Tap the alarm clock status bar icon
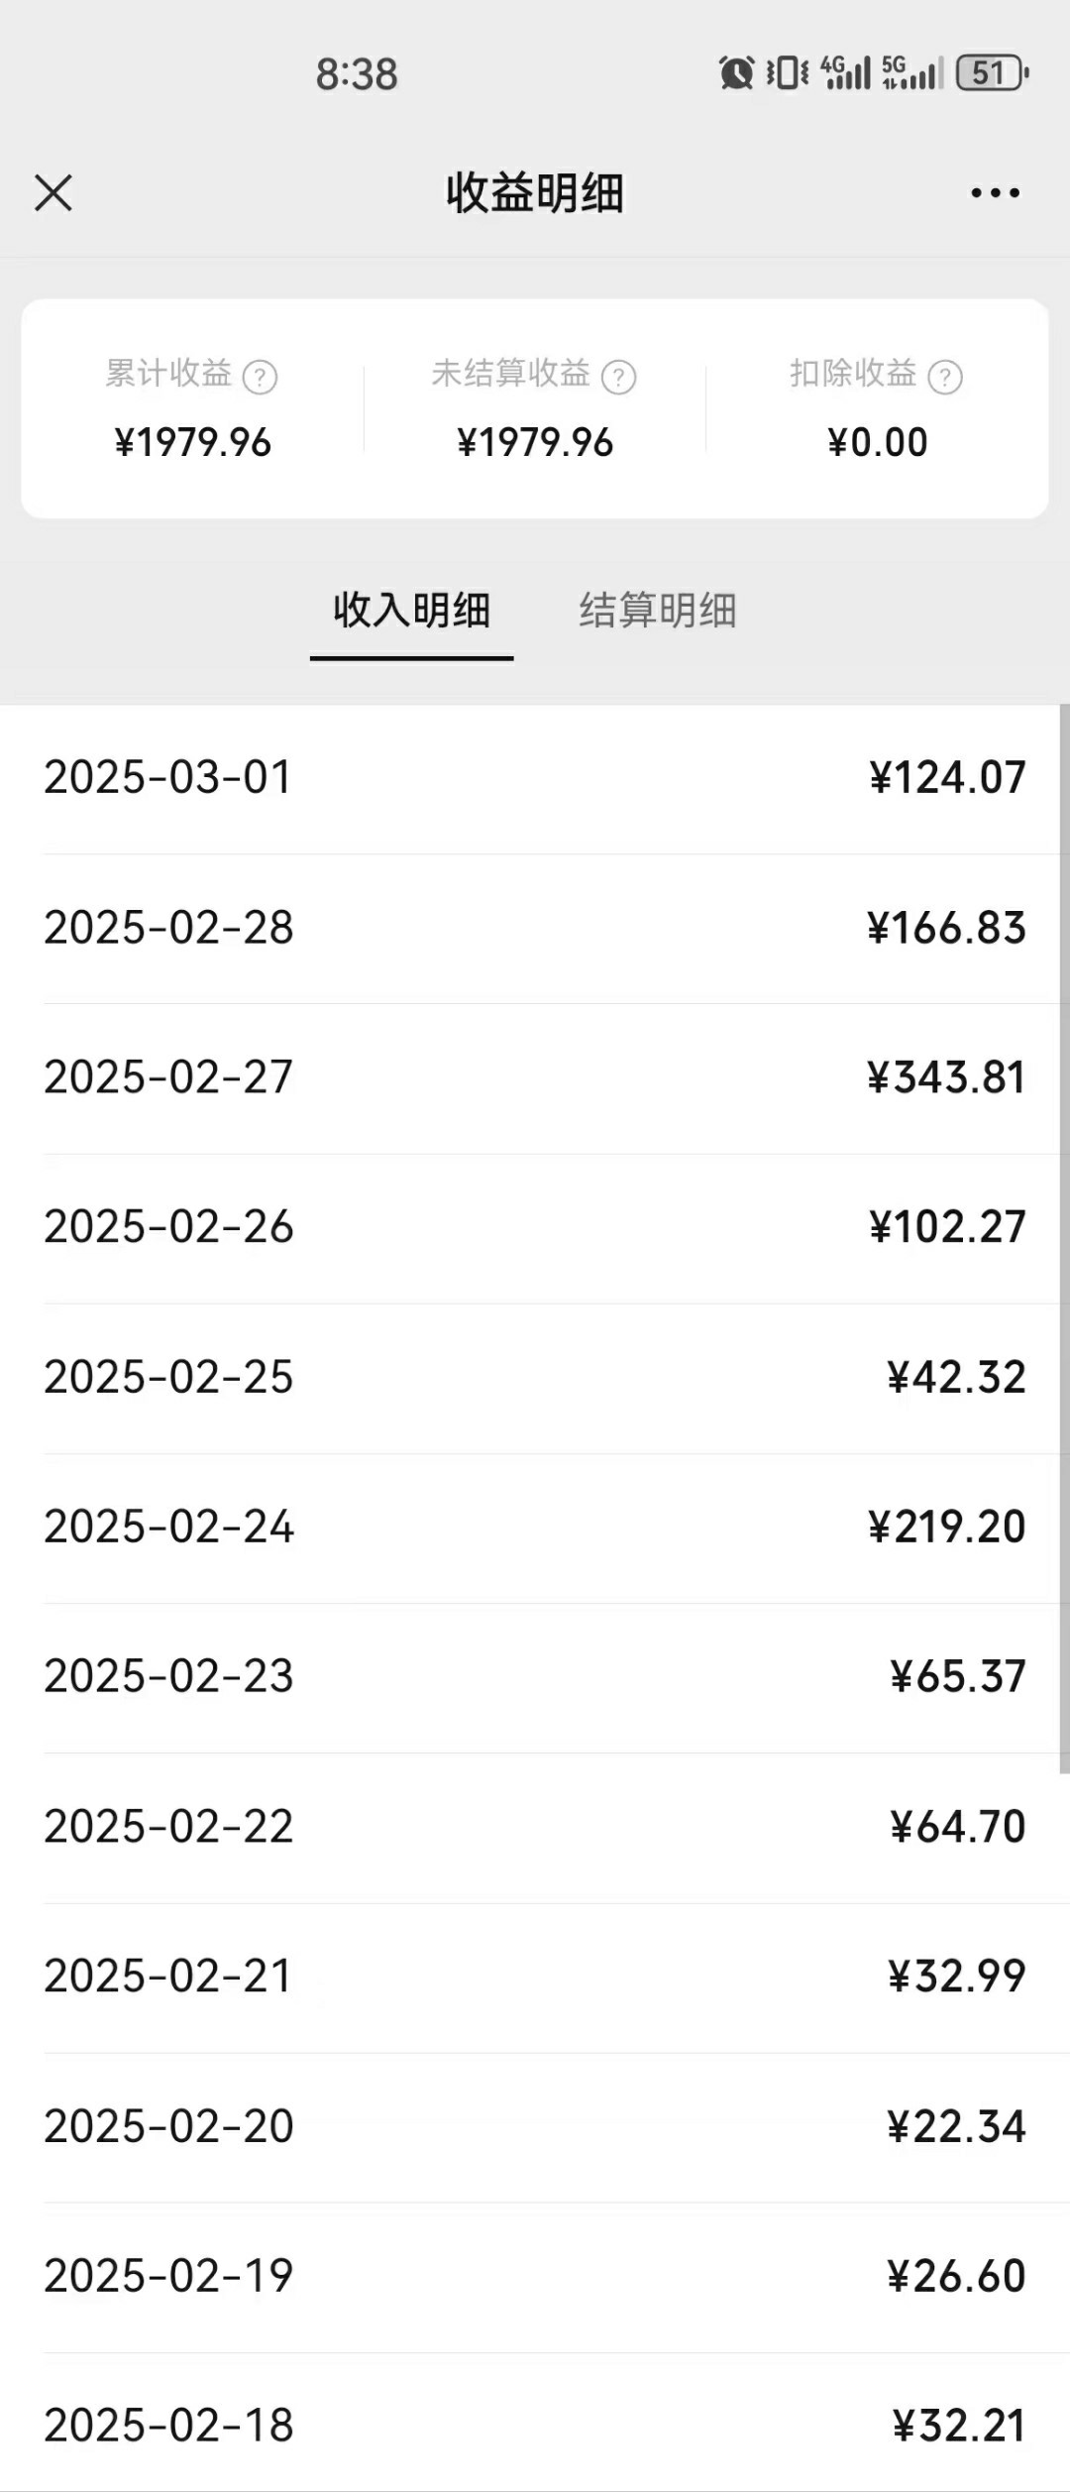The height and width of the screenshot is (2492, 1070). click(736, 72)
